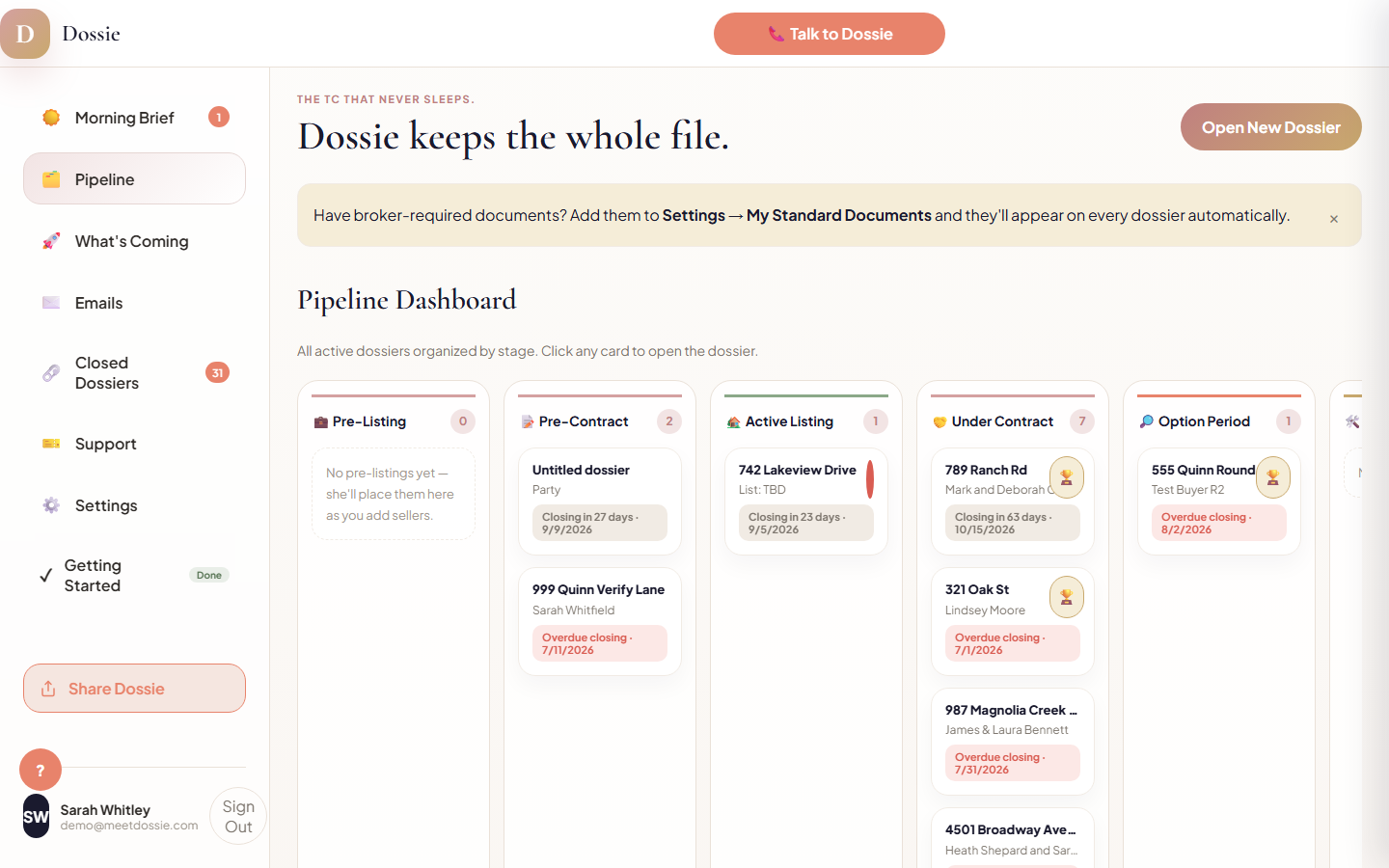Click the Option Period magnifier icon
This screenshot has height=868, width=1389.
(1147, 421)
